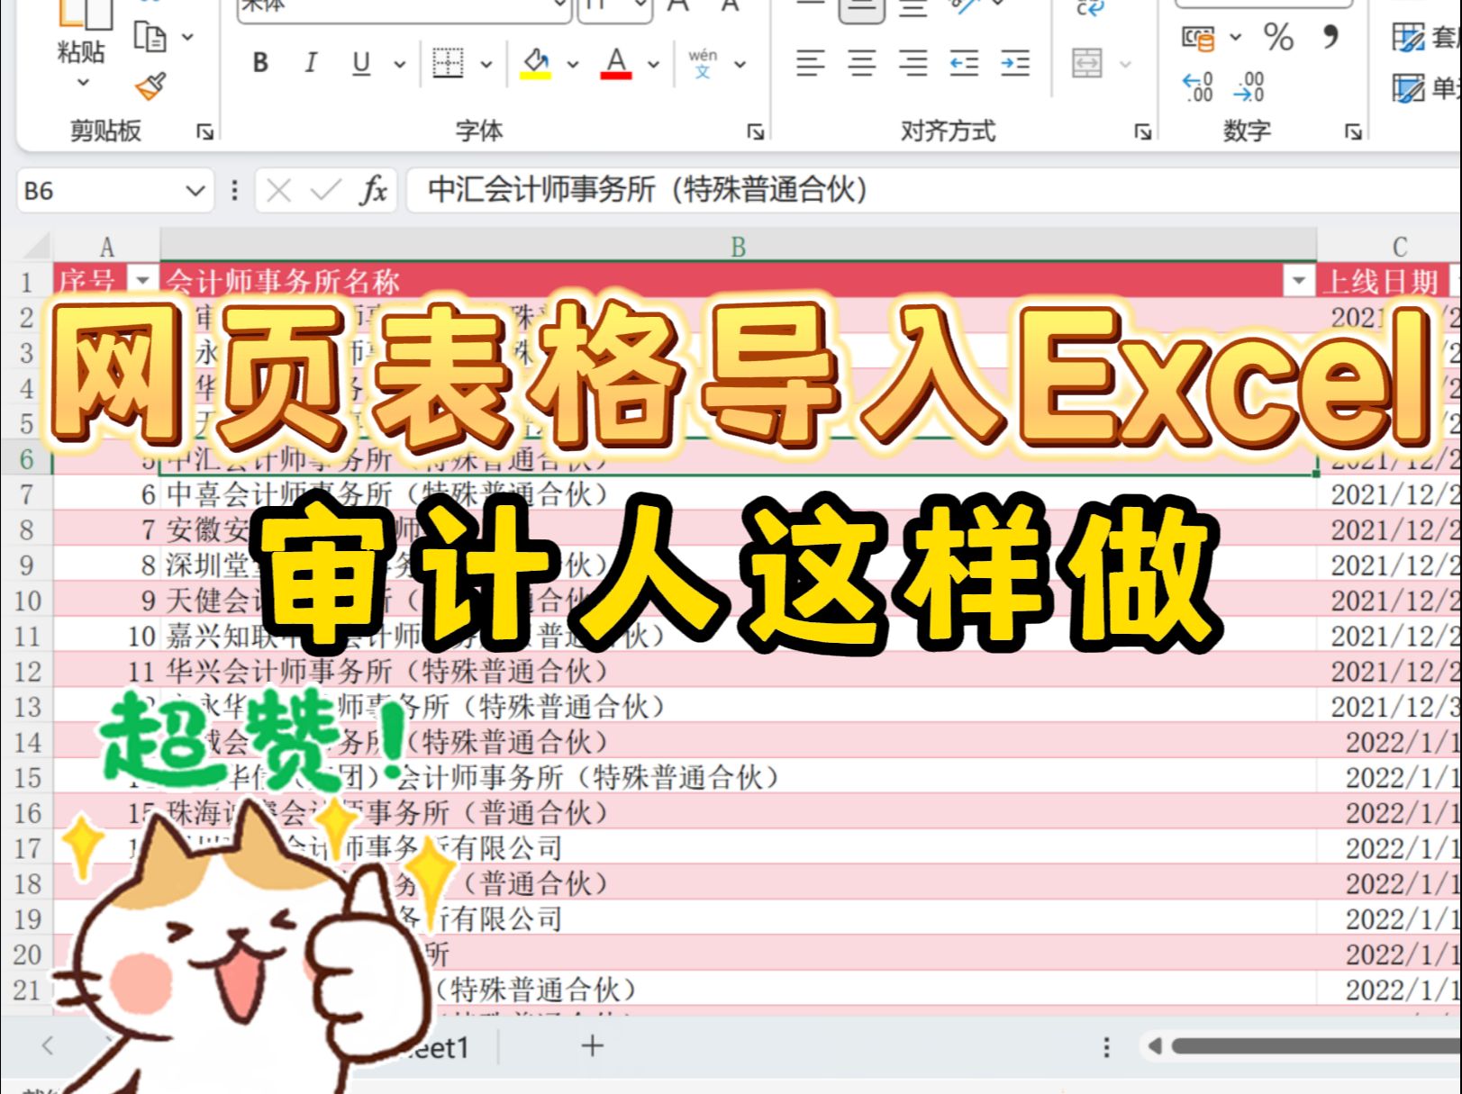Select the Format Painter brush
Image resolution: width=1462 pixels, height=1094 pixels.
click(x=150, y=86)
